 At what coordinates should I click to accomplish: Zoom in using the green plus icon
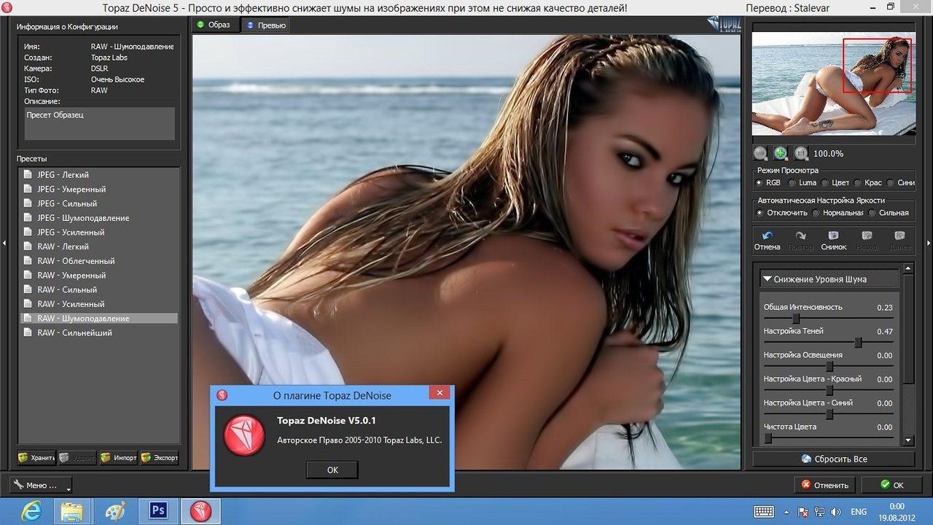point(781,153)
